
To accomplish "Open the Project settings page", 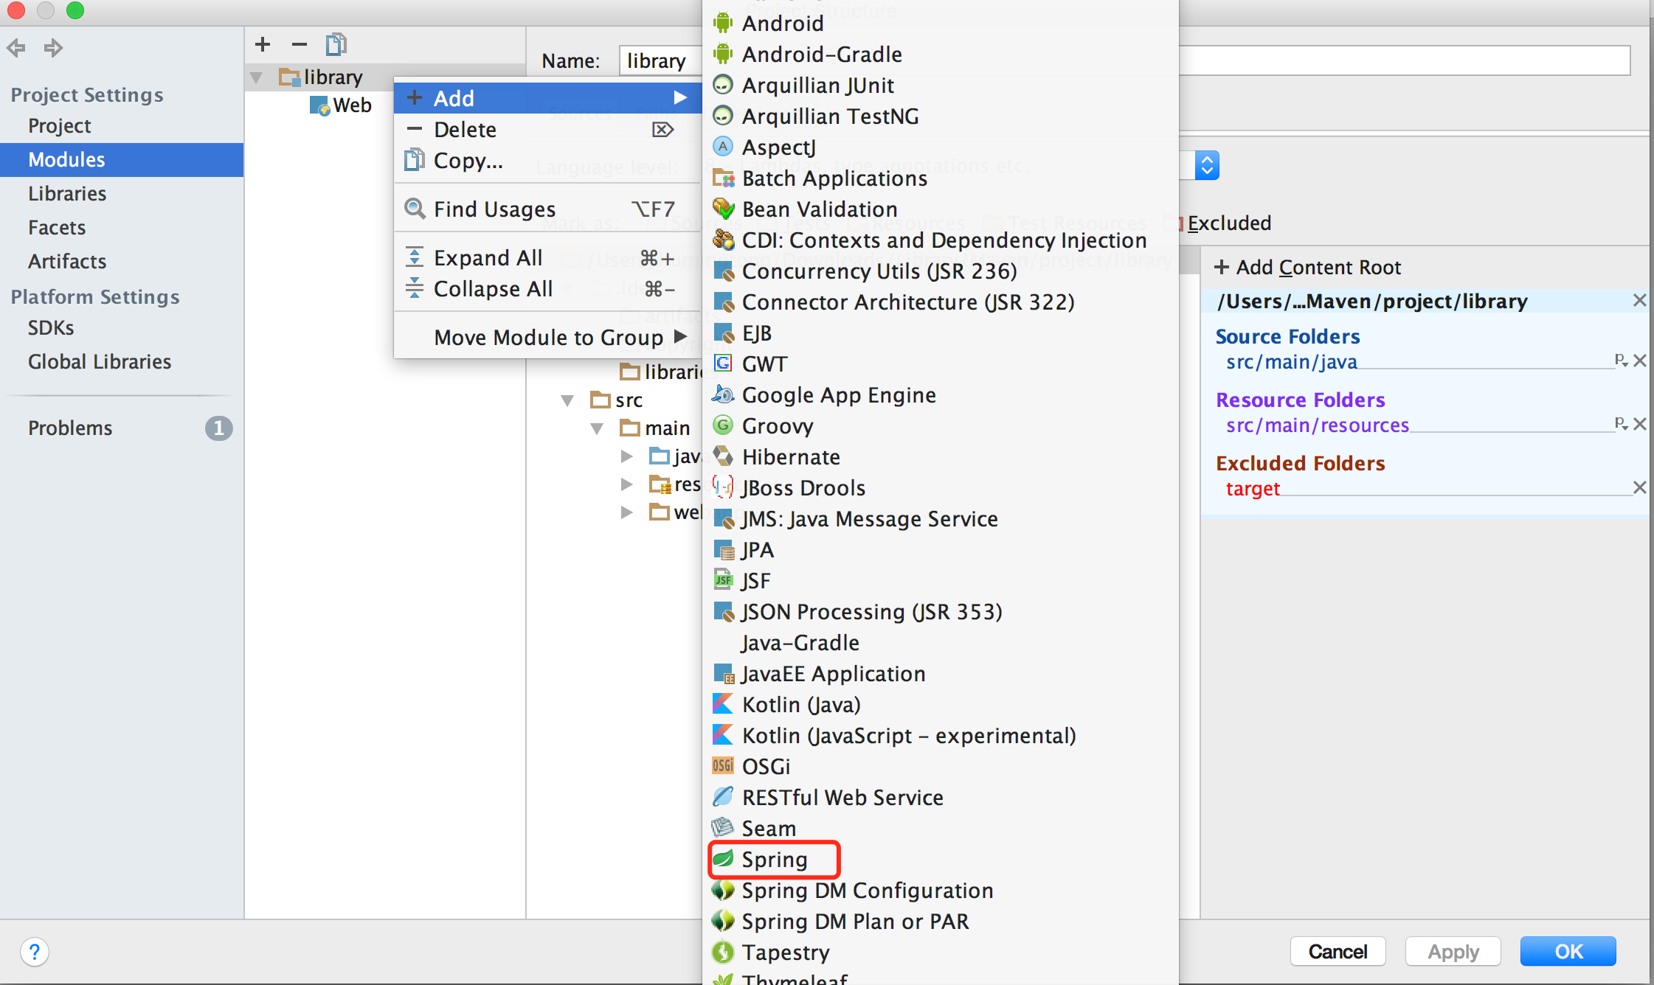I will point(60,125).
